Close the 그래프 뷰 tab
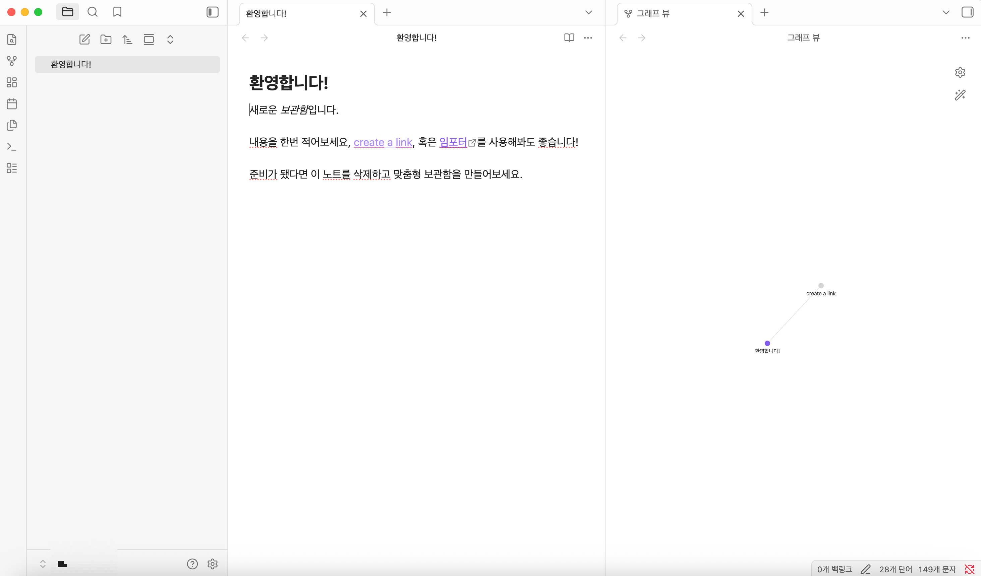981x576 pixels. [741, 14]
